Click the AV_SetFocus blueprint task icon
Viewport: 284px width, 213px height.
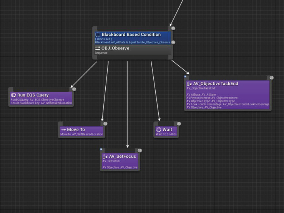coord(105,157)
